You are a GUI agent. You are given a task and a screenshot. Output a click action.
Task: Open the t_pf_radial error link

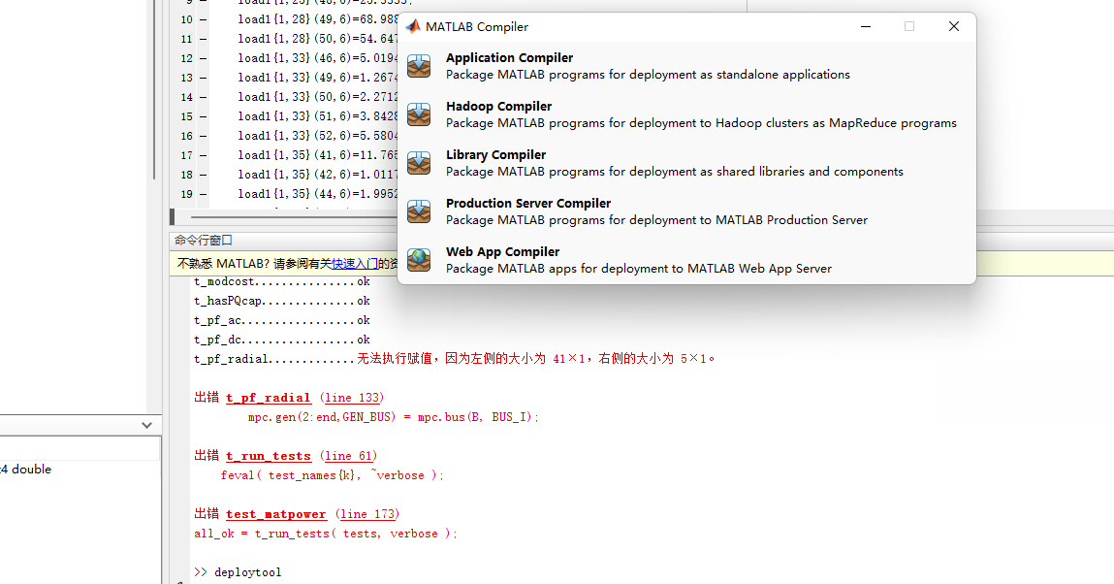pos(269,398)
